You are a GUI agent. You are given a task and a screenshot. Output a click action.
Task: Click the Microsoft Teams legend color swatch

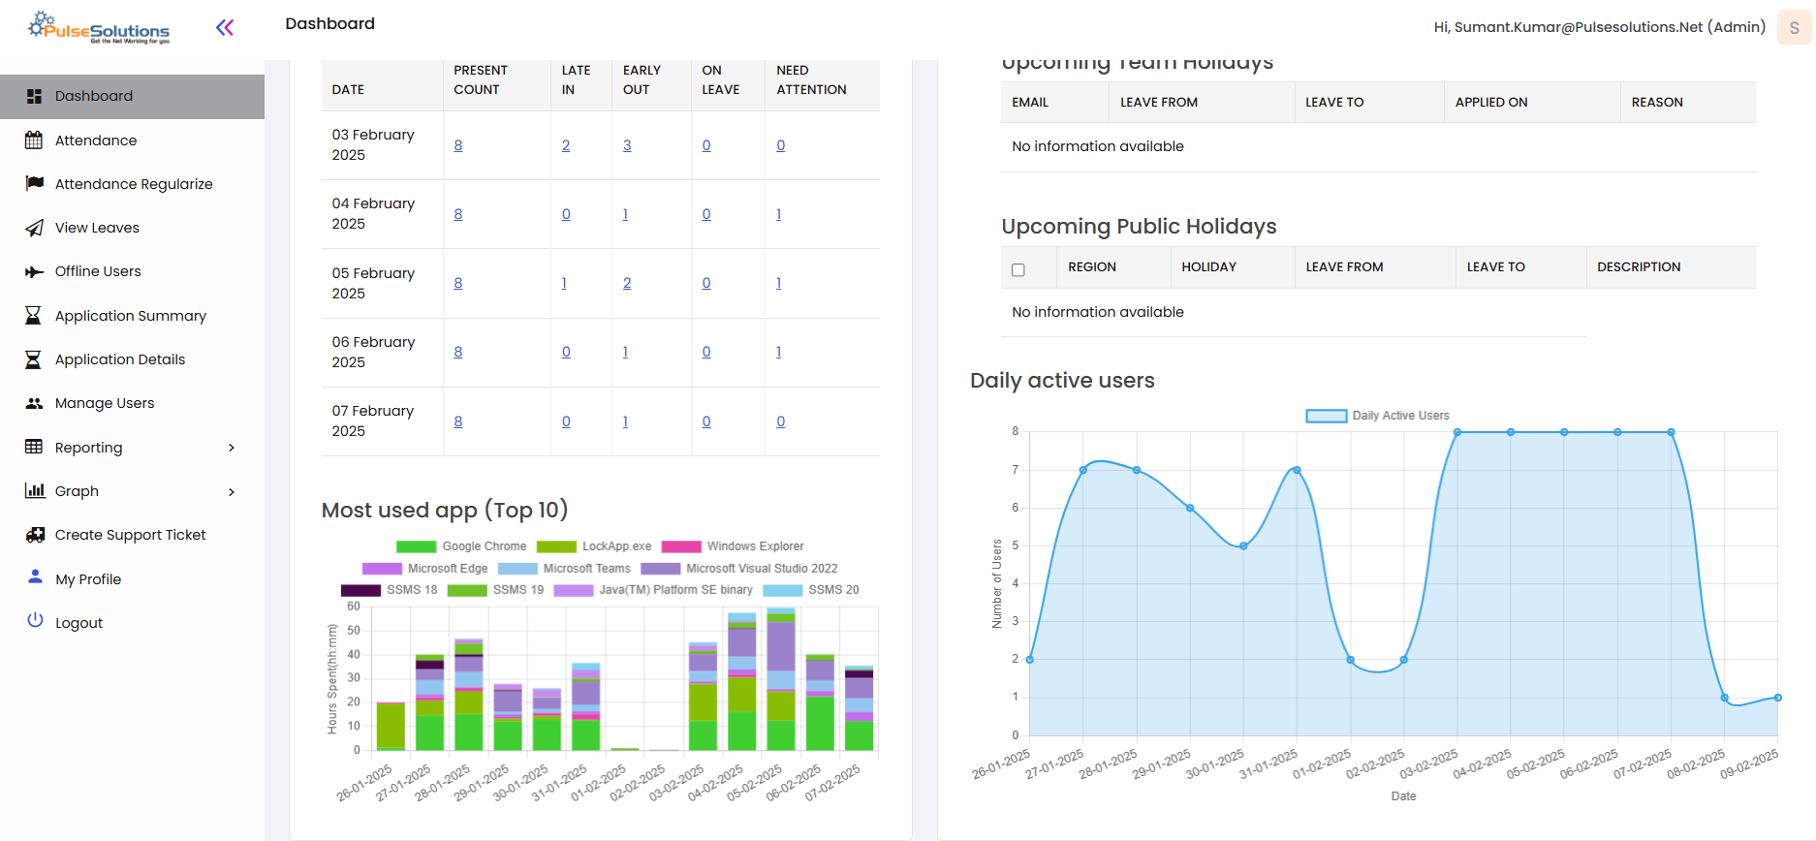(x=517, y=569)
